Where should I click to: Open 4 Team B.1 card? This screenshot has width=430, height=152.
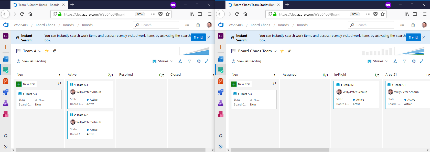pos(356,95)
